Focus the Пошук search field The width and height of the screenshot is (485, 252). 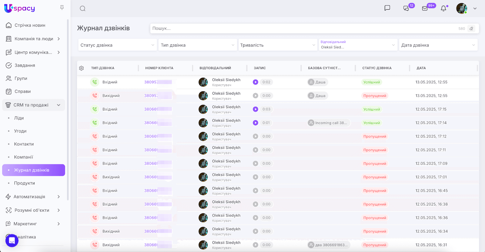click(303, 29)
